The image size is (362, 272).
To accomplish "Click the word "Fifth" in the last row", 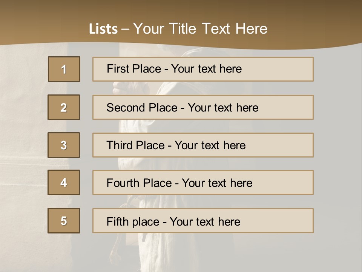I will (x=117, y=221).
